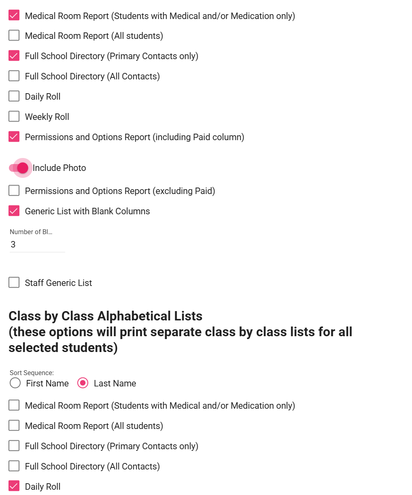Tick the first Medical Room Report (All students)
Viewport: 412px width, 495px height.
(14, 36)
